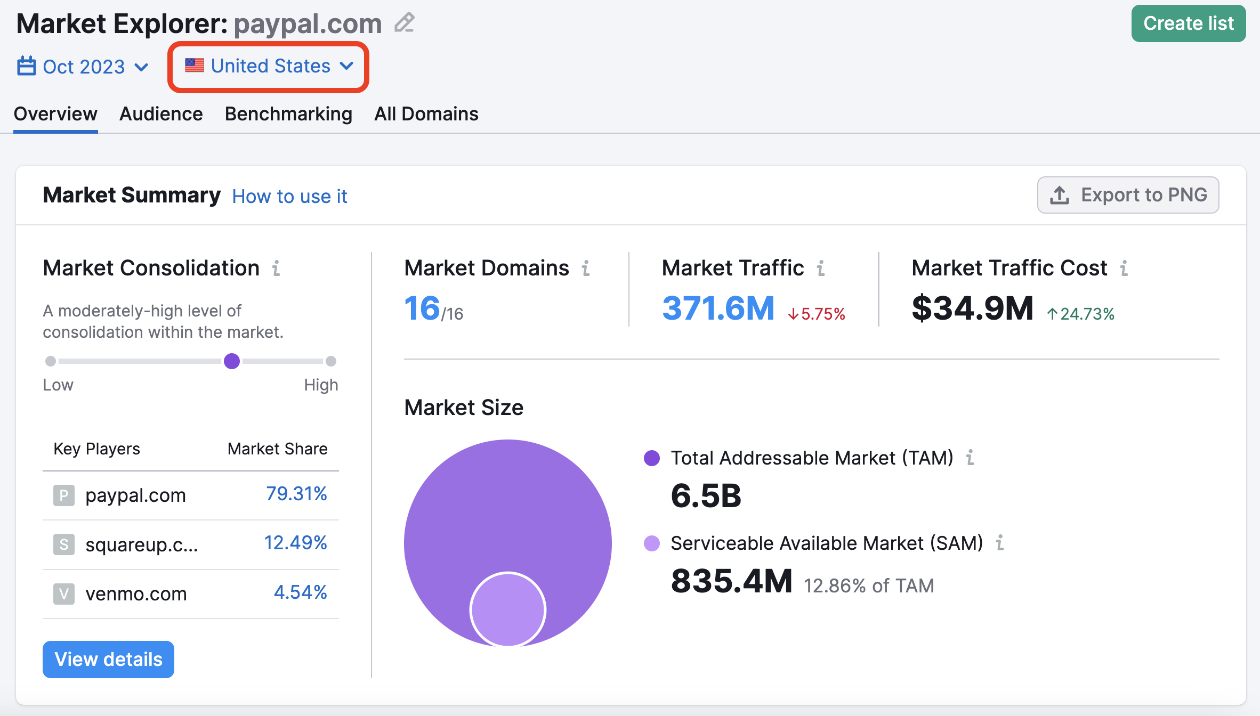Switch to the Benchmarking tab
The image size is (1260, 716).
pos(288,113)
